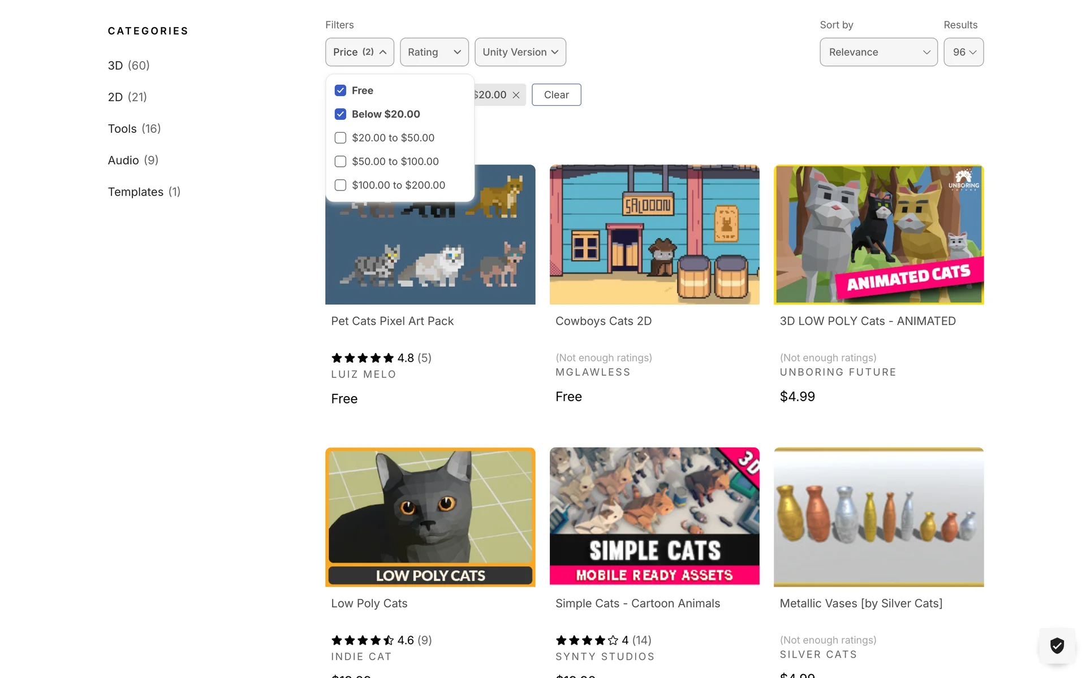This screenshot has height=678, width=1086.
Task: Remove the $20.00 filter chip with X
Action: pyautogui.click(x=516, y=95)
